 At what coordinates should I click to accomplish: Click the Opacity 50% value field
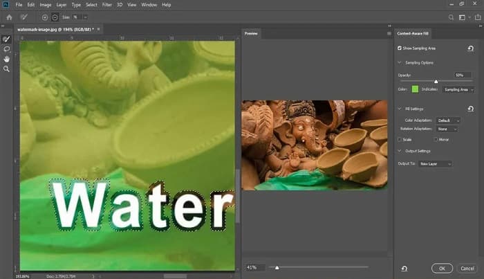click(462, 75)
